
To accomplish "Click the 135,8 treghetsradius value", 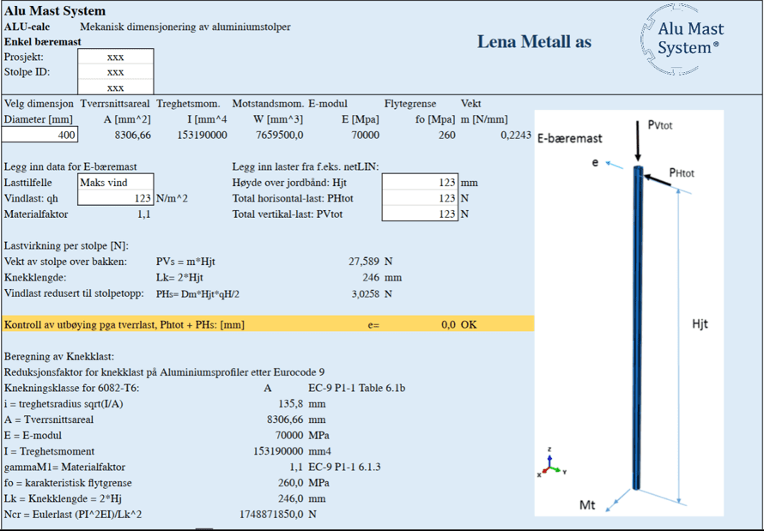I will pyautogui.click(x=290, y=404).
